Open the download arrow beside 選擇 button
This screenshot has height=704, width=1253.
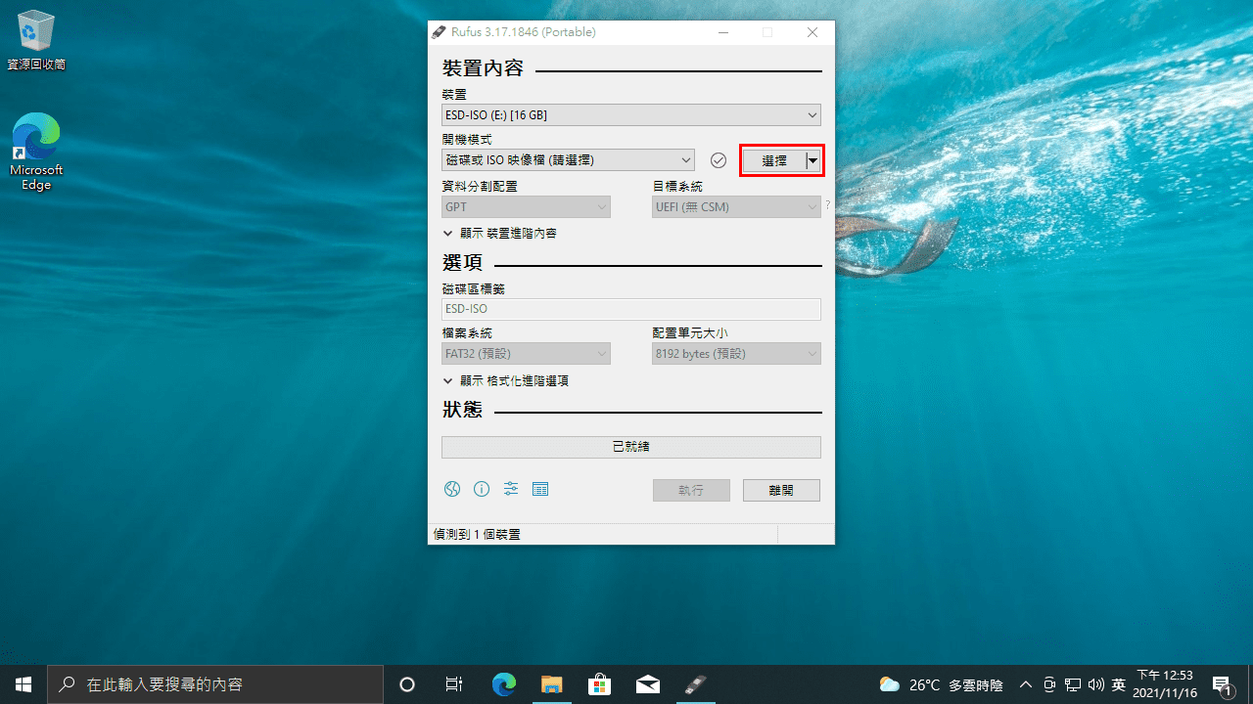pyautogui.click(x=813, y=159)
